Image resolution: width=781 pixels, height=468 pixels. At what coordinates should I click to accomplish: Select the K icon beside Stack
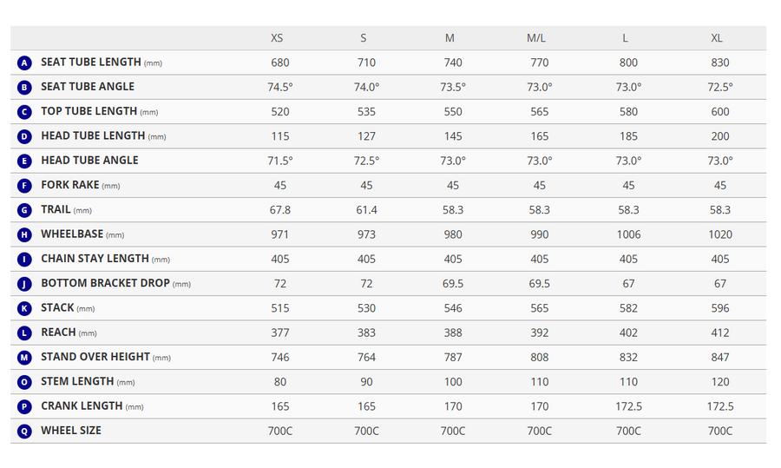[x=24, y=308]
